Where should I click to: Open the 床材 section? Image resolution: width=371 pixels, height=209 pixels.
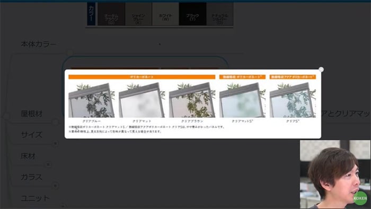pyautogui.click(x=28, y=156)
